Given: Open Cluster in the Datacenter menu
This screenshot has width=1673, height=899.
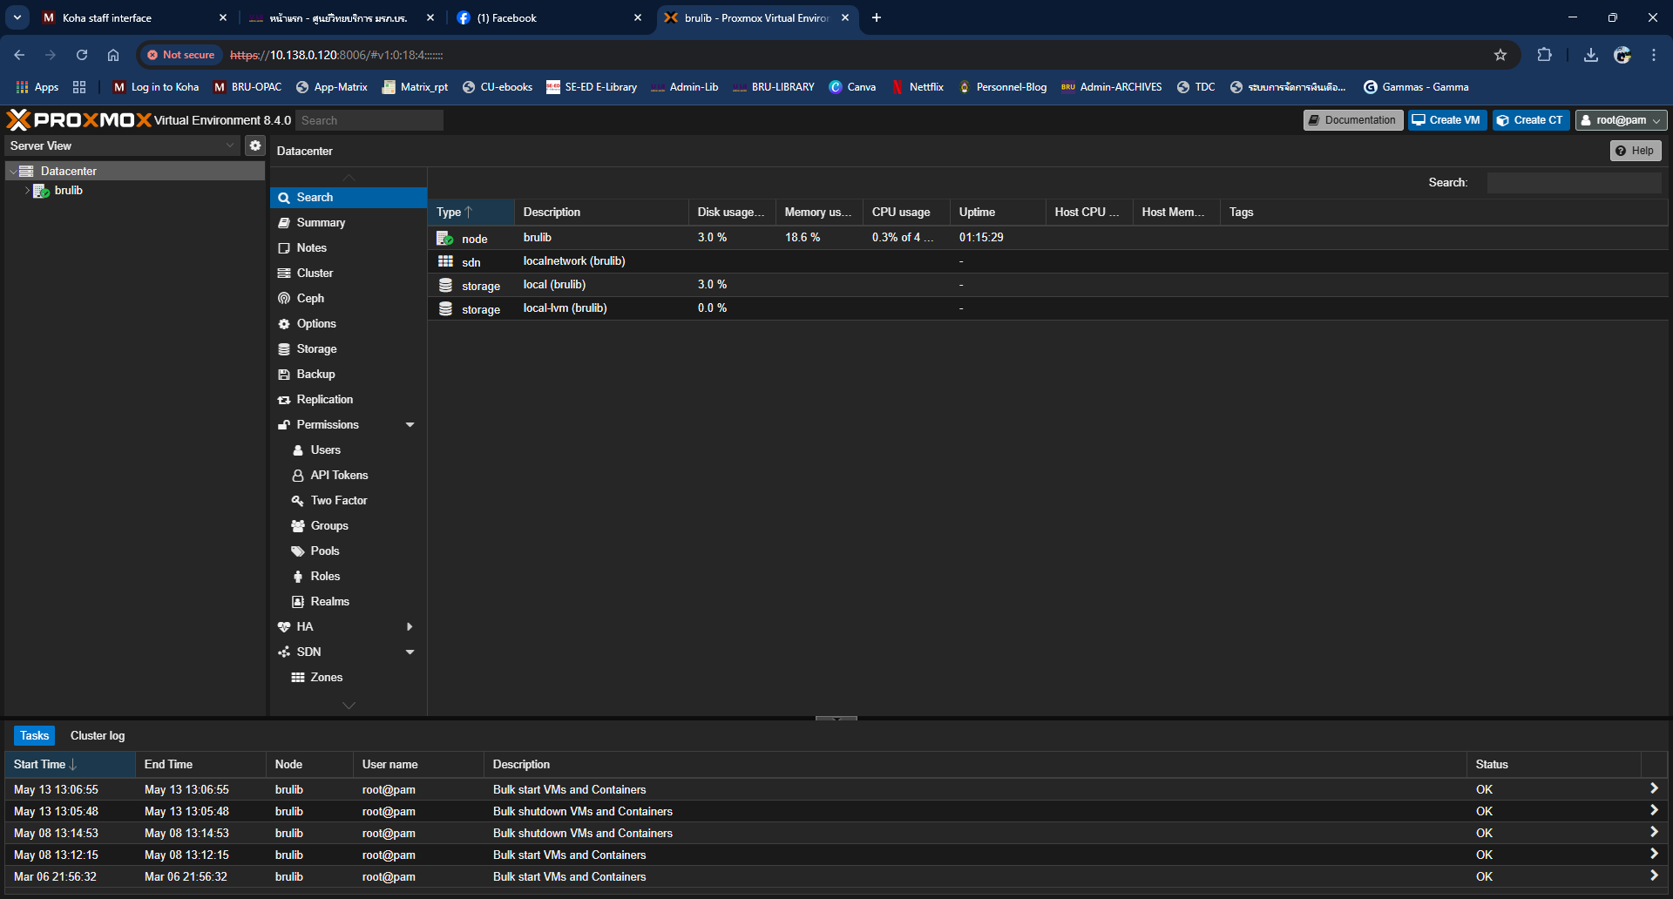Looking at the screenshot, I should coord(349,274).
